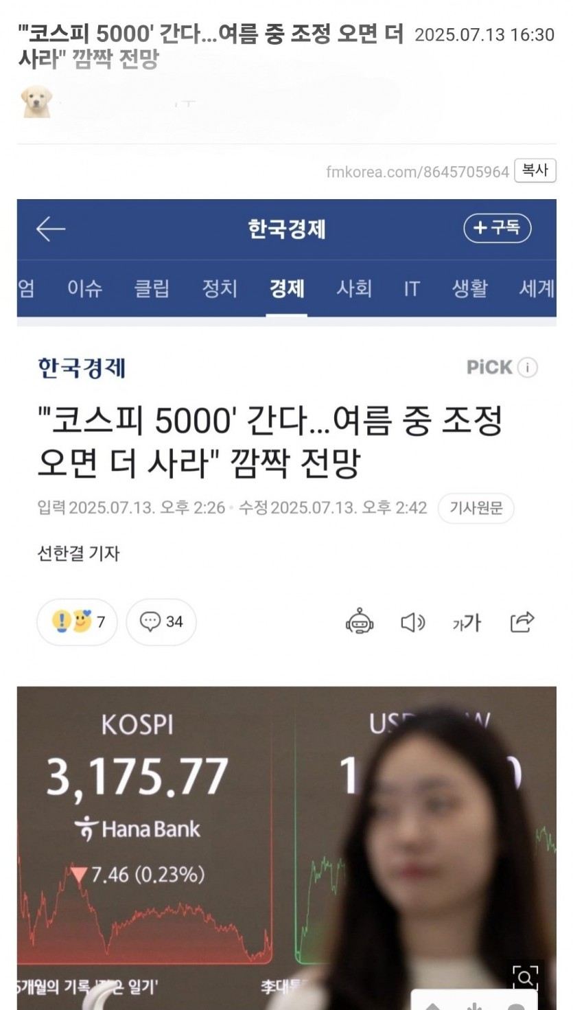Screen dimensions: 573x1010
Task: Open the 기사원문 original article link
Action: point(476,509)
